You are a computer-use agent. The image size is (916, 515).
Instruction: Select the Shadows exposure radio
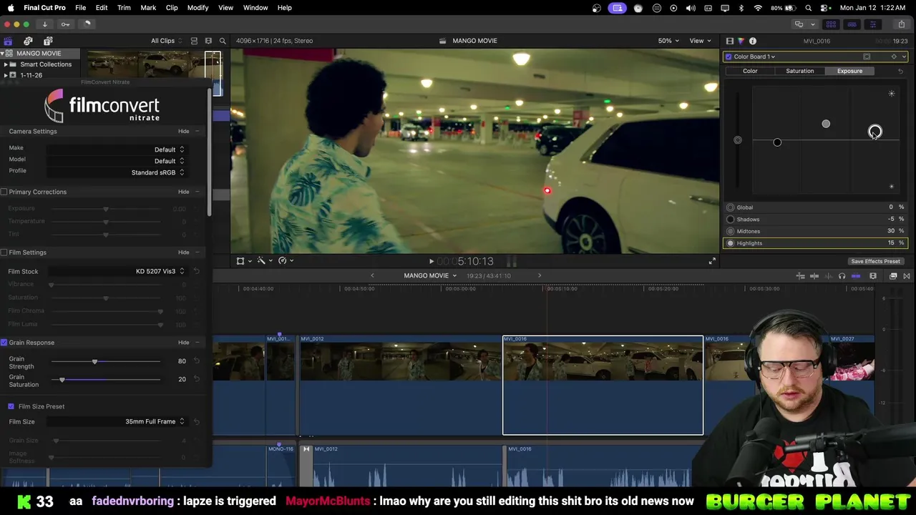point(731,220)
